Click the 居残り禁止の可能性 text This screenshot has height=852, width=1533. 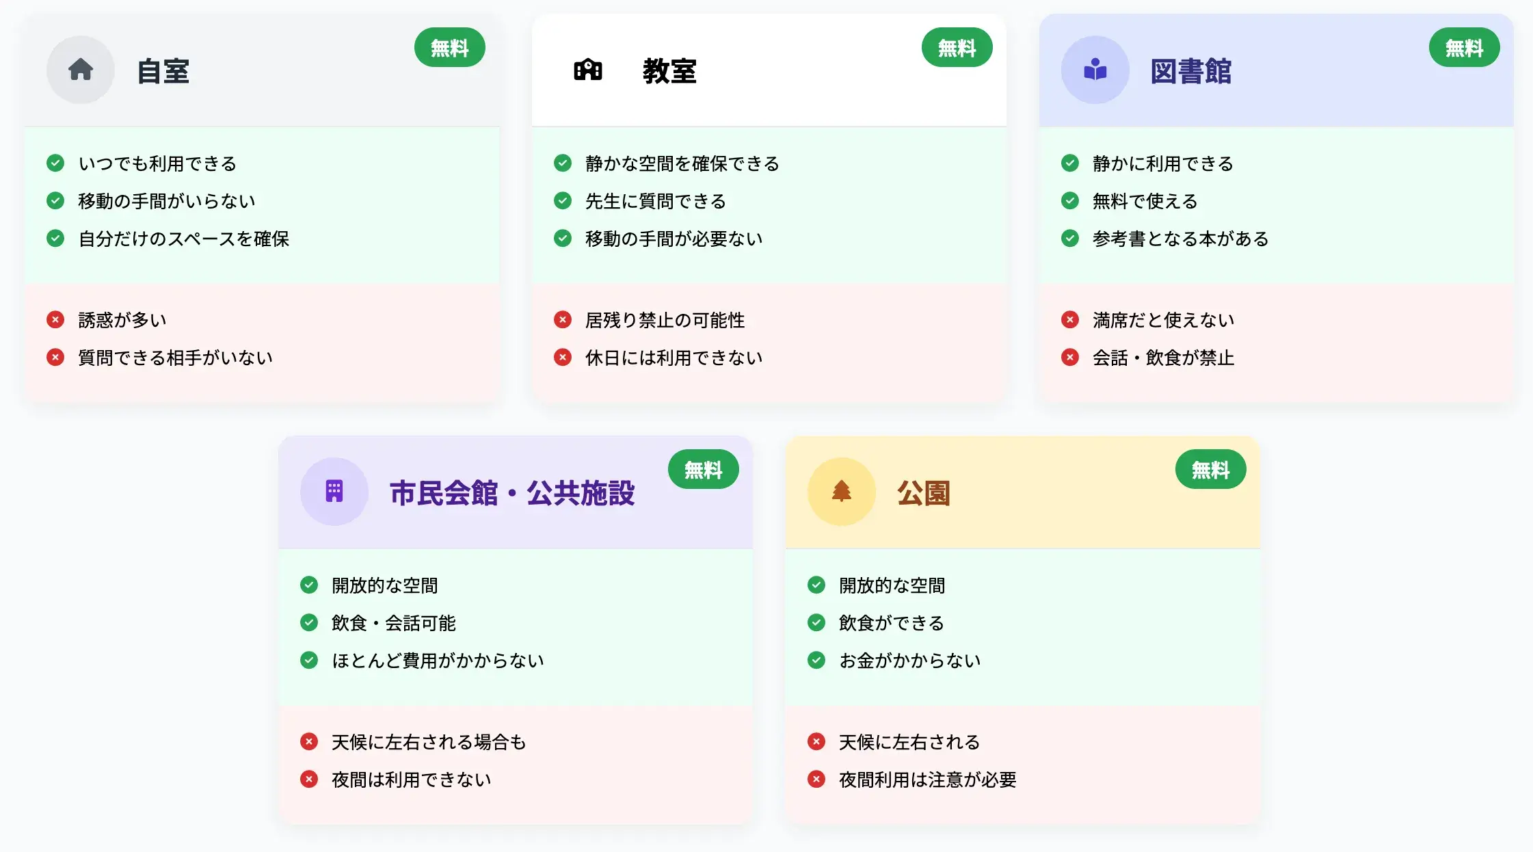pos(665,320)
